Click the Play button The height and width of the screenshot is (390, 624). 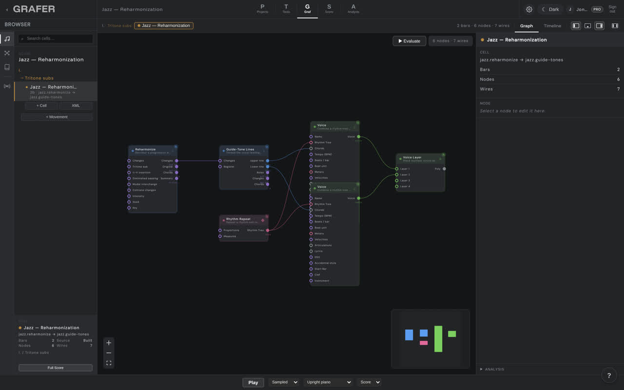point(253,382)
